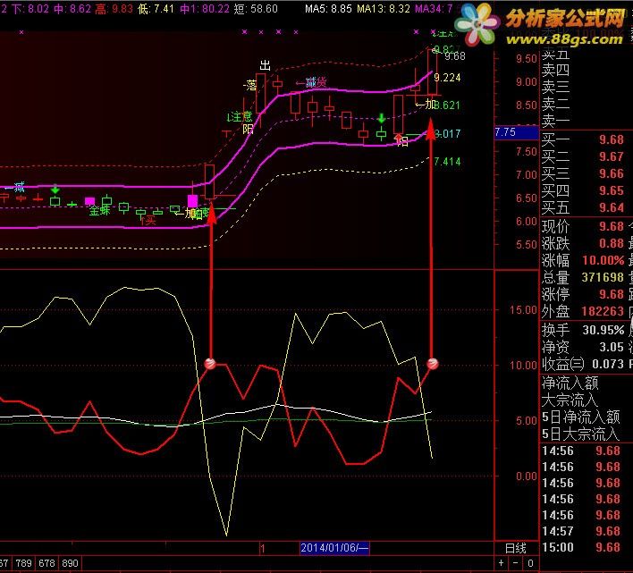Click the MA5: 8.85 indicator label

[x=328, y=8]
